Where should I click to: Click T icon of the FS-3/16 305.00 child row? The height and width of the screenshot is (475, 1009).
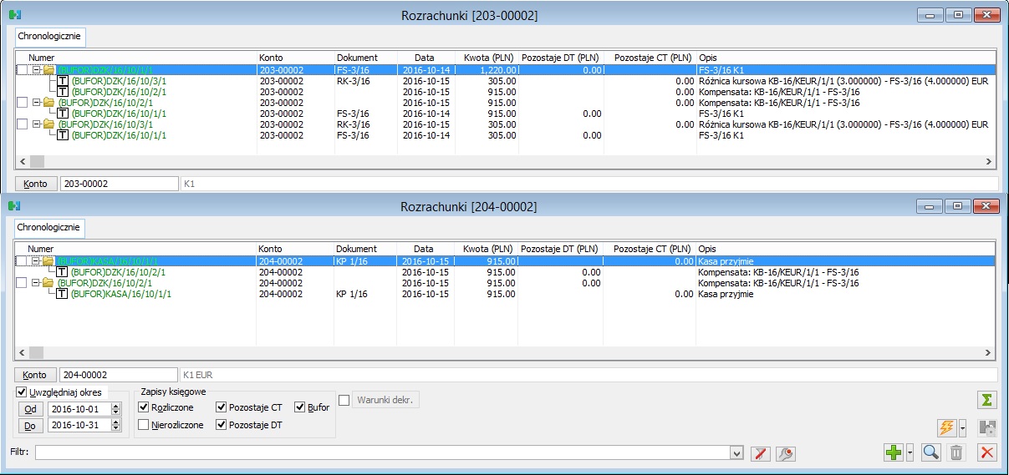point(63,135)
